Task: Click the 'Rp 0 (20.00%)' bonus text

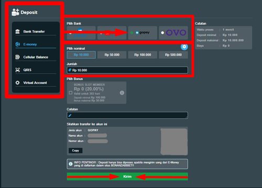Action: [89, 89]
